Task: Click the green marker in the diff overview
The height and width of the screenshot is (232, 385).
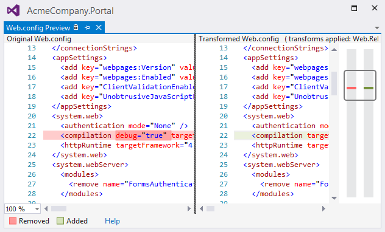Action: coord(369,88)
